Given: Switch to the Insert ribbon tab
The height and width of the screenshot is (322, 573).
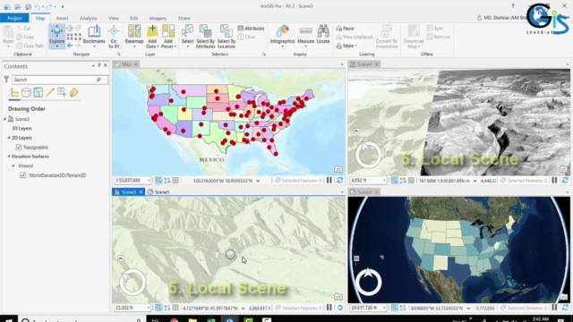Looking at the screenshot, I should pyautogui.click(x=62, y=18).
